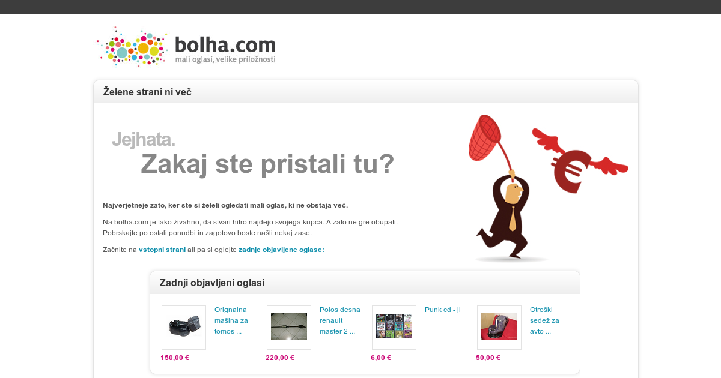
Task: Click the 220,00 € price
Action: pyautogui.click(x=280, y=358)
